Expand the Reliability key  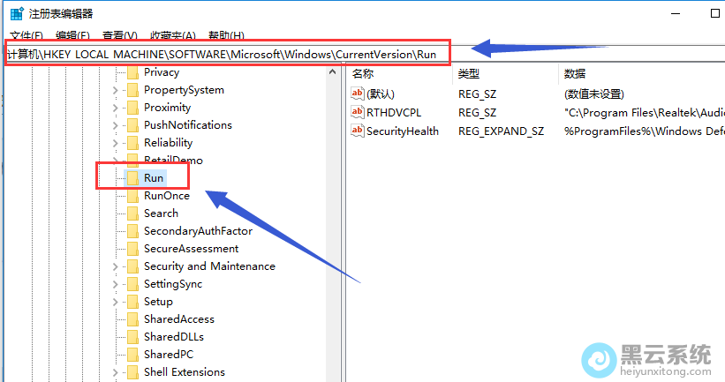[115, 143]
